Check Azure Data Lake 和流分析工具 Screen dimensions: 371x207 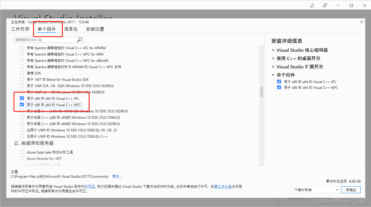[22, 152]
